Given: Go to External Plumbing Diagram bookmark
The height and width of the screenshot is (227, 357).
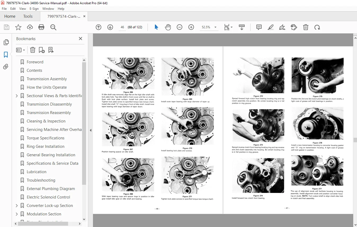Looking at the screenshot, I should coord(51,189).
